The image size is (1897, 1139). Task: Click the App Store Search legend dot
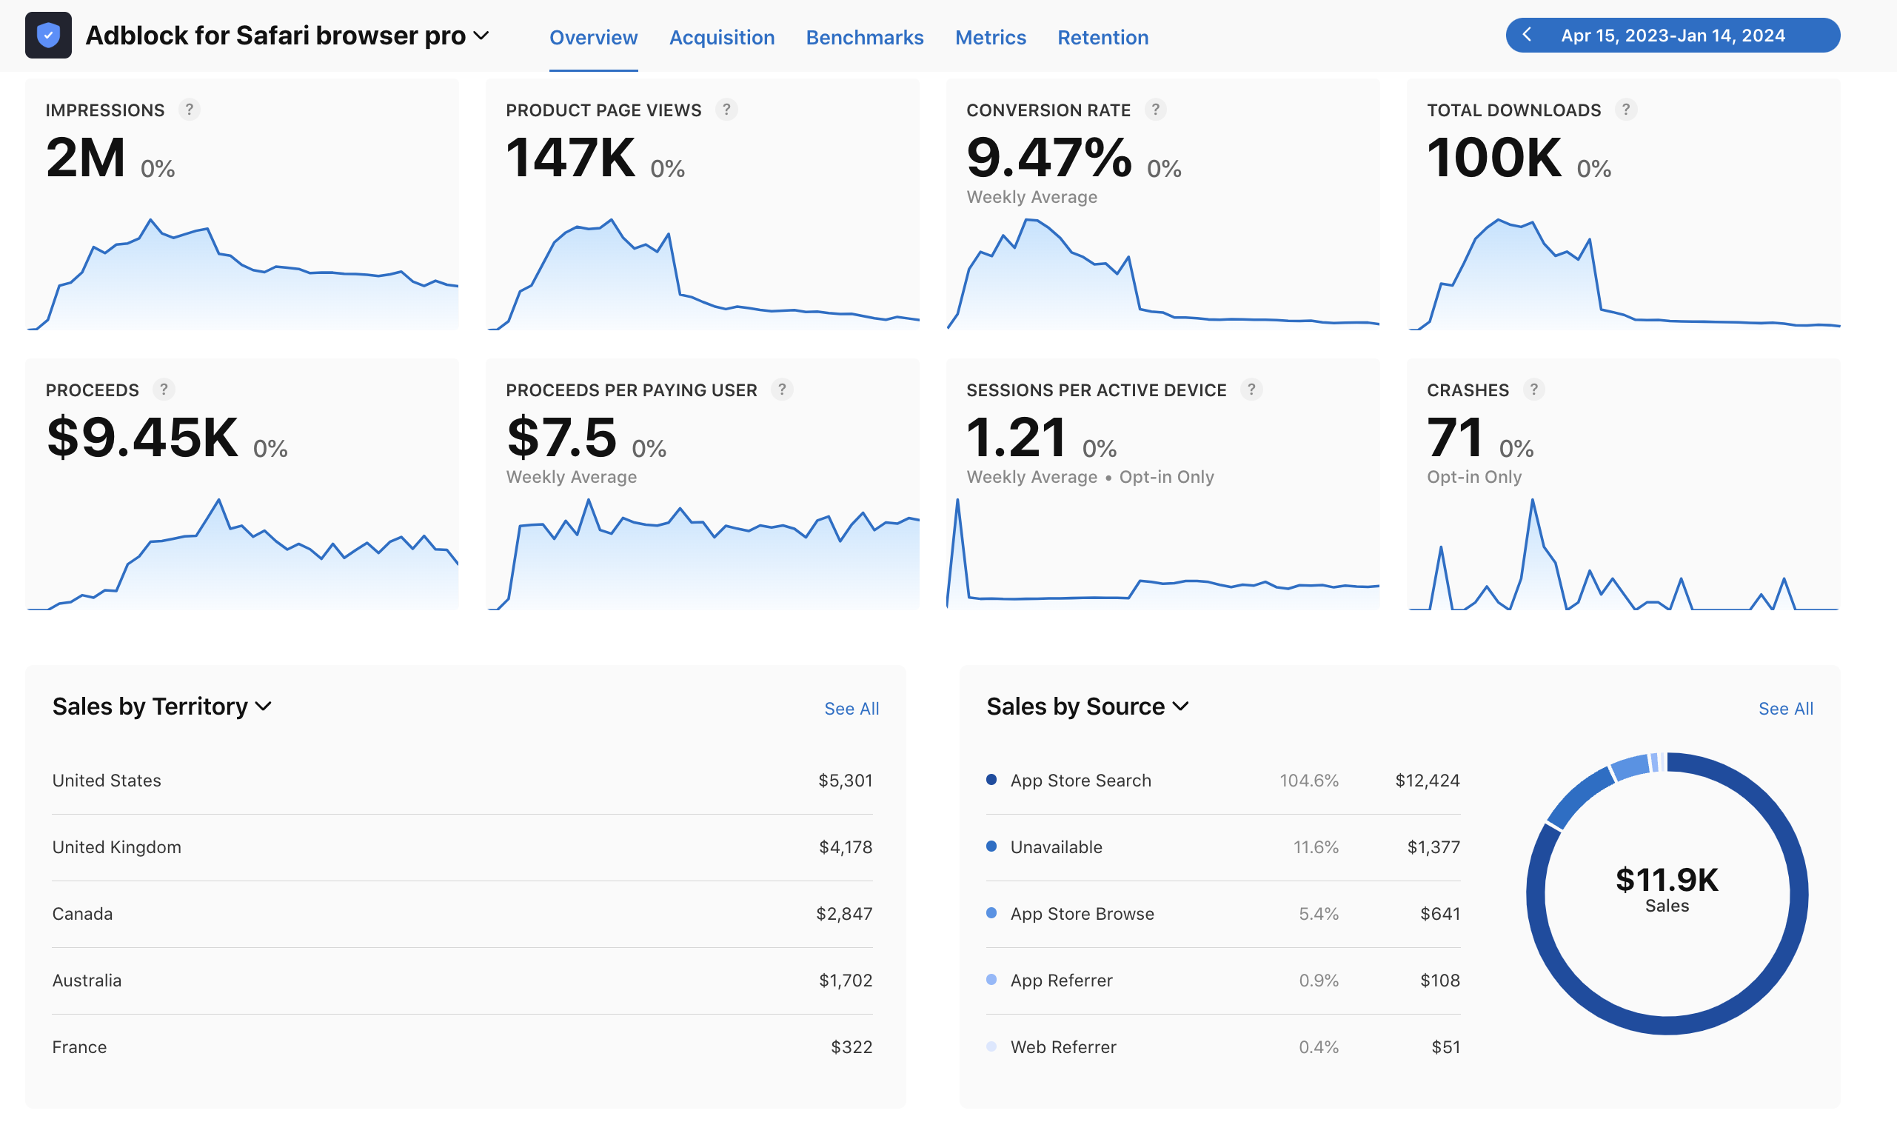(x=991, y=780)
